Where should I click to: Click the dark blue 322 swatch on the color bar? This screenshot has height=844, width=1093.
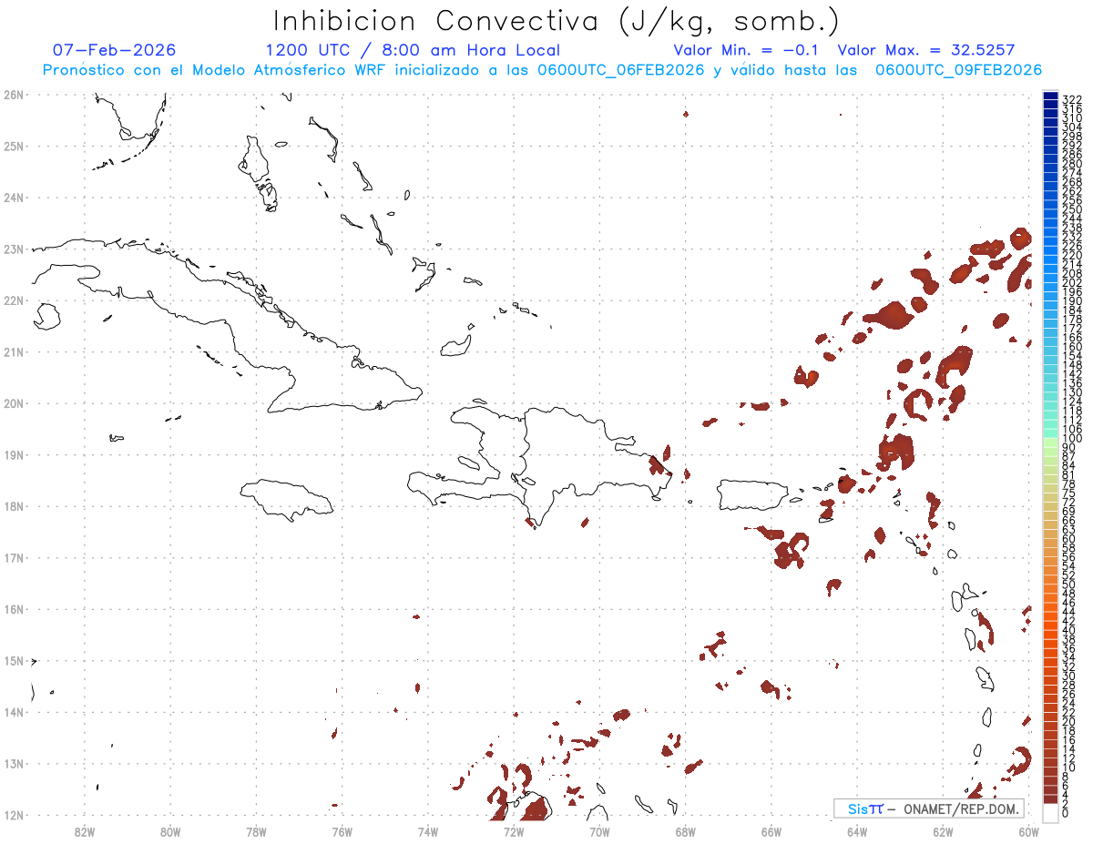coord(1050,97)
